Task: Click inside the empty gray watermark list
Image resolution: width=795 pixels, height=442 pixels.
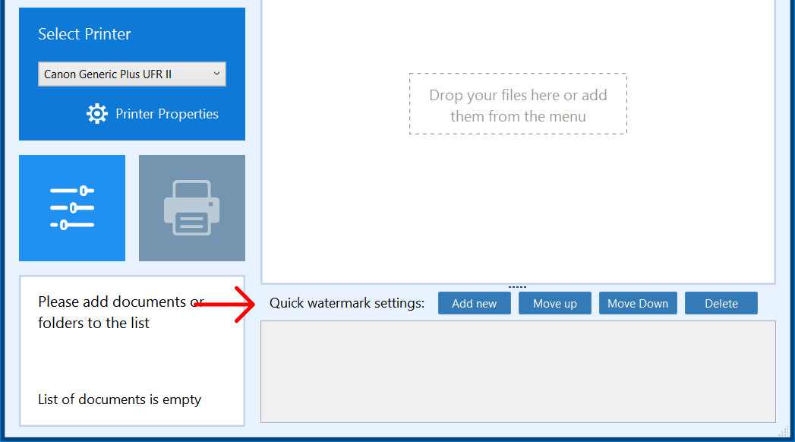Action: click(518, 371)
